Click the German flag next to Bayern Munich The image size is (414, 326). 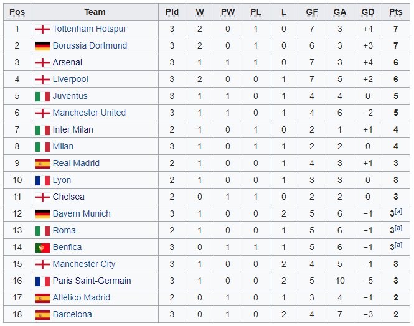pyautogui.click(x=42, y=213)
